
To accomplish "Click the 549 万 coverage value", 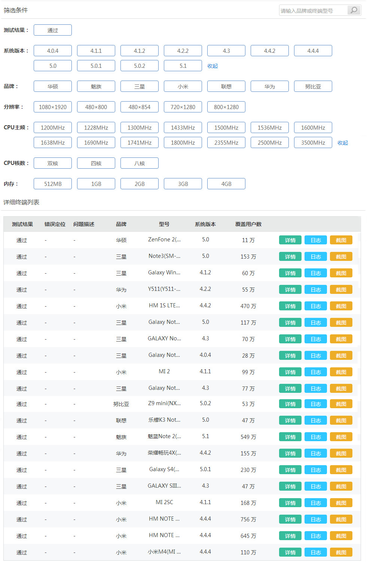I will click(248, 437).
